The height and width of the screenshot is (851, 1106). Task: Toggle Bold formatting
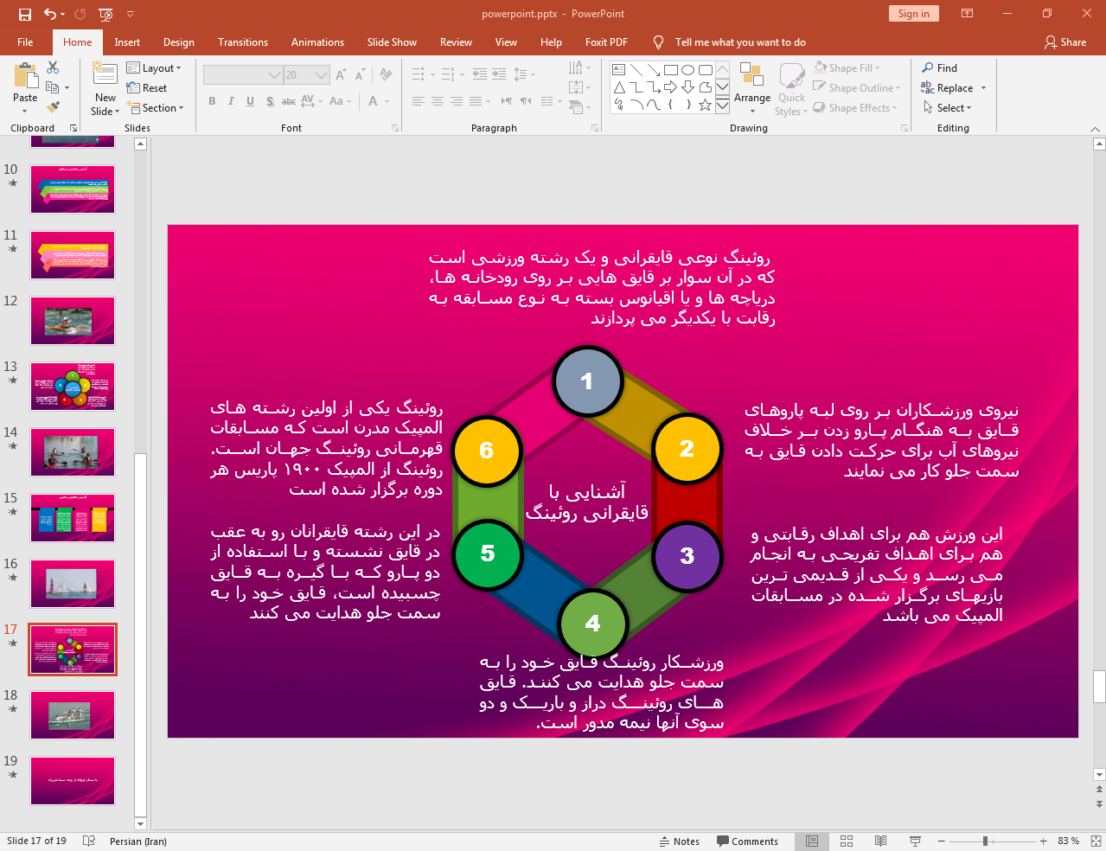point(212,101)
